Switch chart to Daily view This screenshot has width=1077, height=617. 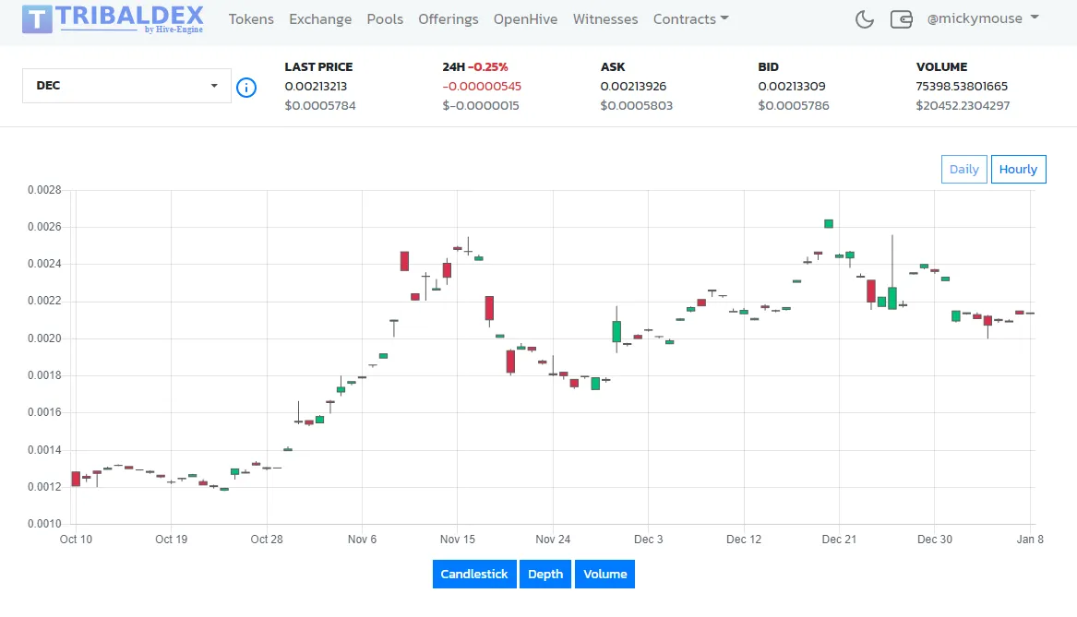[963, 170]
